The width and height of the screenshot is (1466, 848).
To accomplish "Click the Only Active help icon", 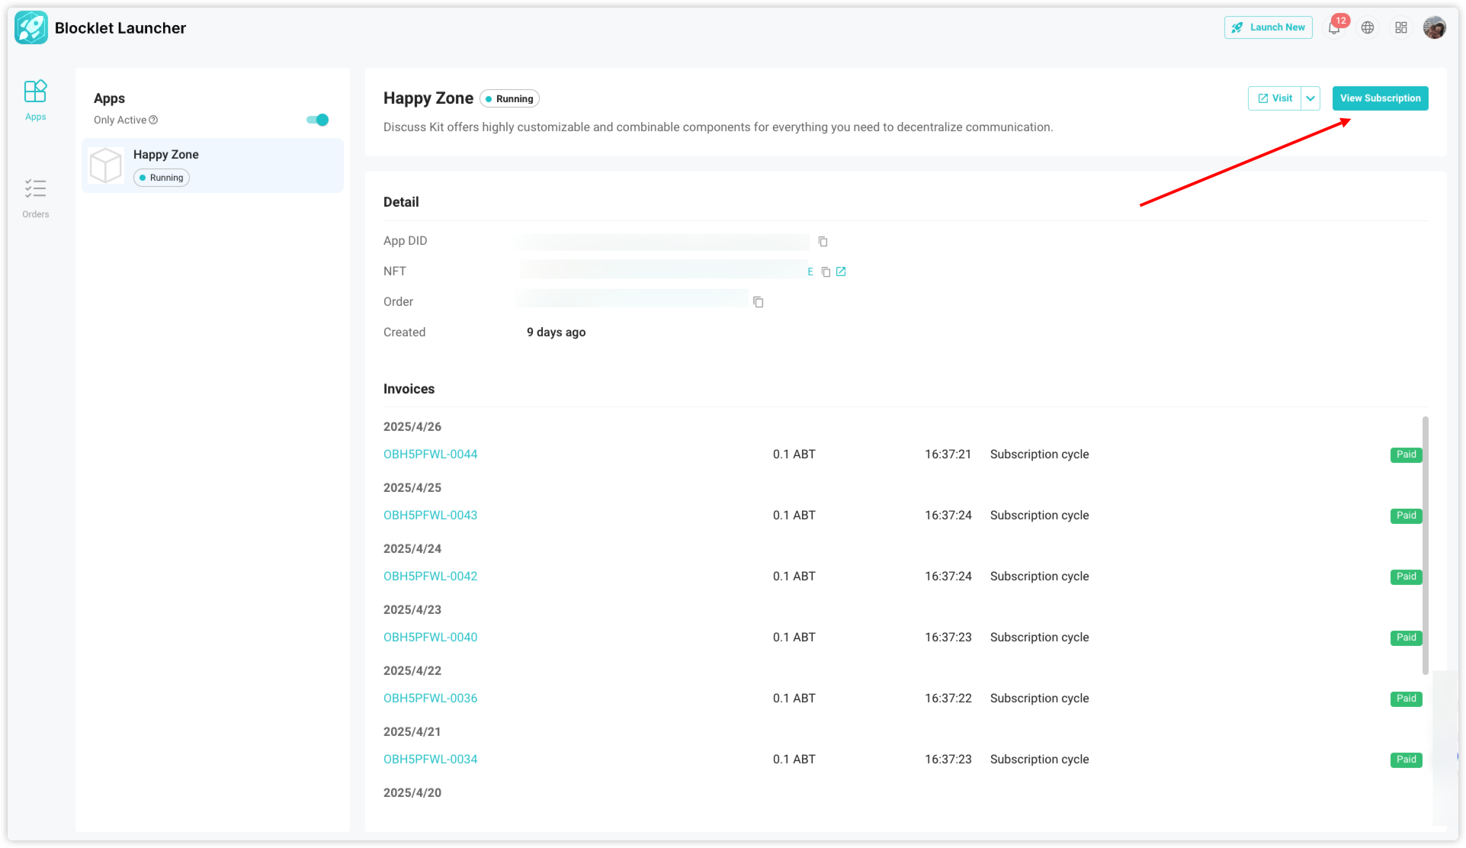I will click(153, 120).
